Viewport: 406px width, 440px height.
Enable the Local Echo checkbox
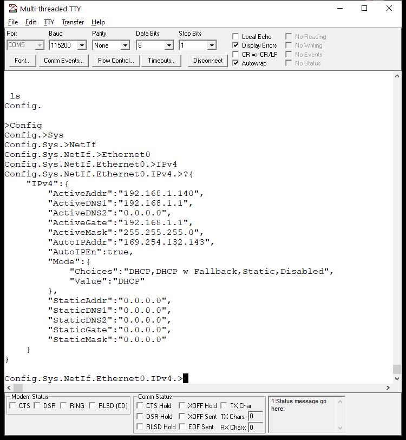235,37
